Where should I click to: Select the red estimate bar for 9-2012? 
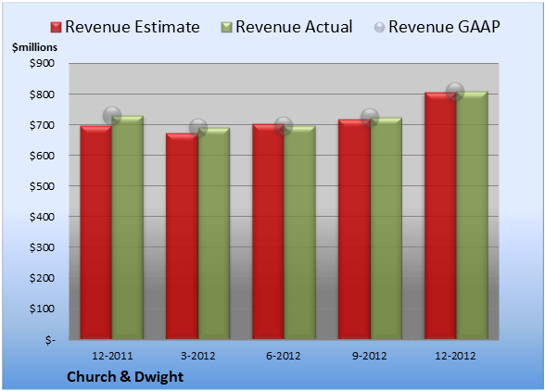(x=354, y=229)
